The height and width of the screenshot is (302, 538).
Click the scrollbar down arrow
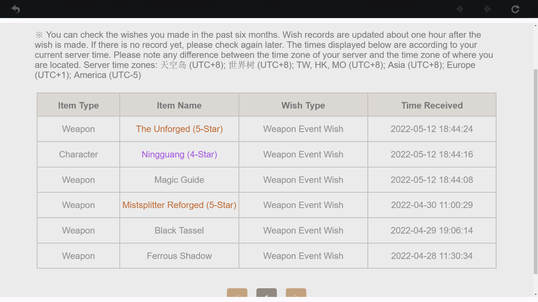pyautogui.click(x=535, y=295)
